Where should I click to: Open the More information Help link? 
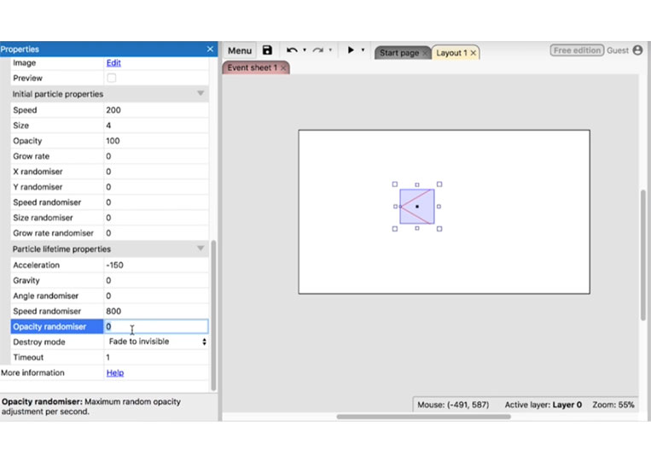click(x=115, y=372)
